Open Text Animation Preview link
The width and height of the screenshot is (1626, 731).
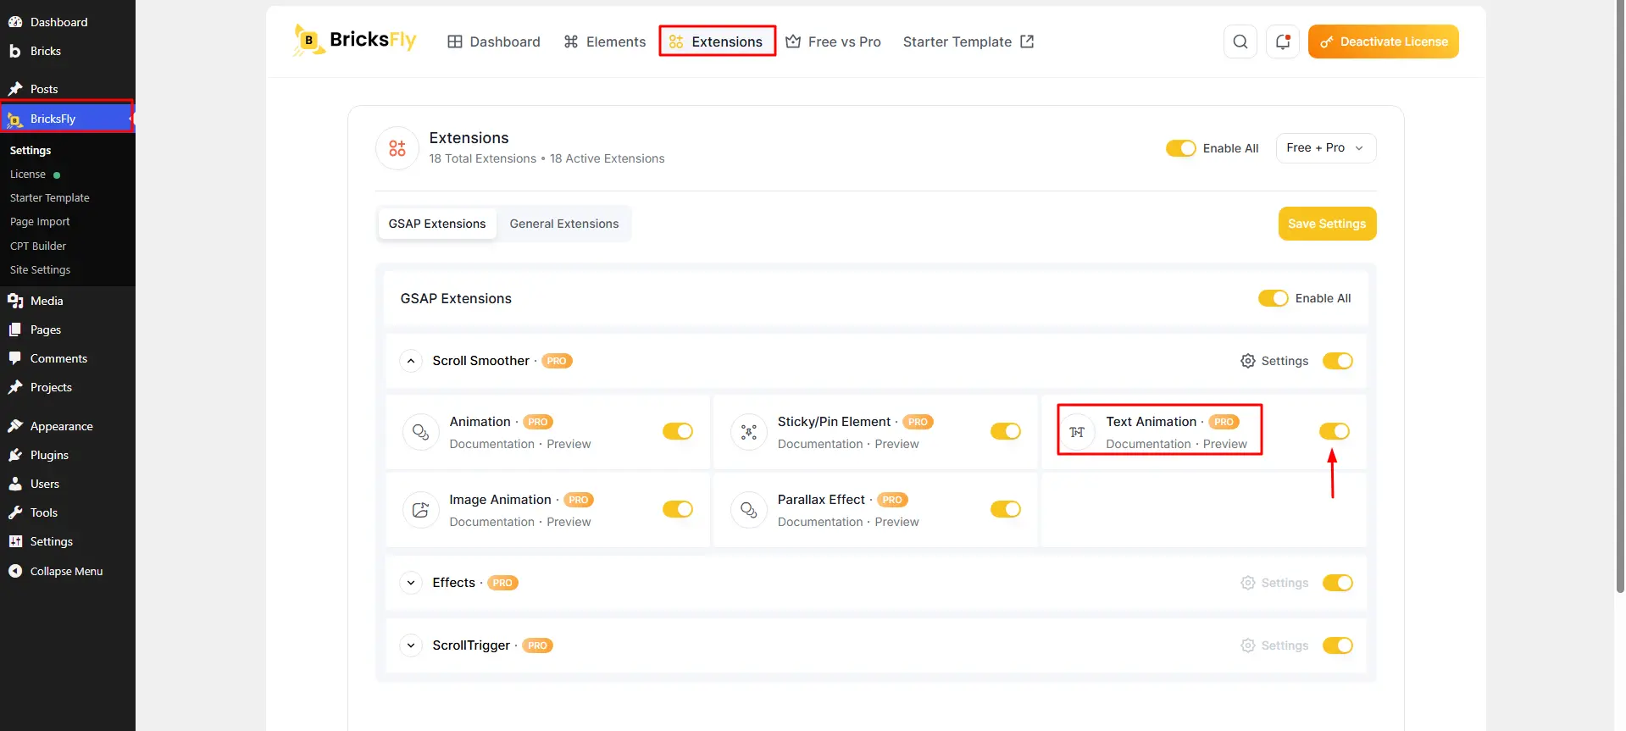click(1224, 444)
